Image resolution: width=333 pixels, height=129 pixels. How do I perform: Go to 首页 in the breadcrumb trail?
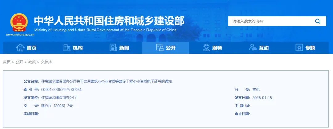pyautogui.click(x=7, y=62)
